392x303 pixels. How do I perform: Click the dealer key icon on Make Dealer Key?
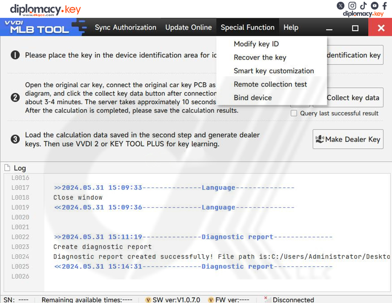pos(318,139)
